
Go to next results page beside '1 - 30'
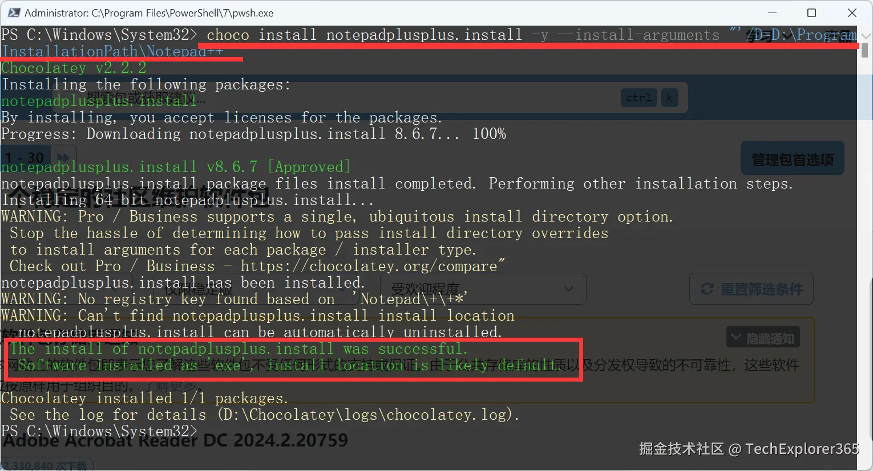pos(63,158)
